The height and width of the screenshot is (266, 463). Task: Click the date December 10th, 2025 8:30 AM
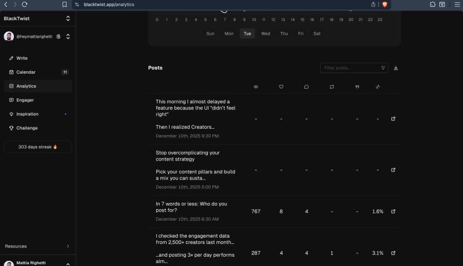tap(187, 219)
